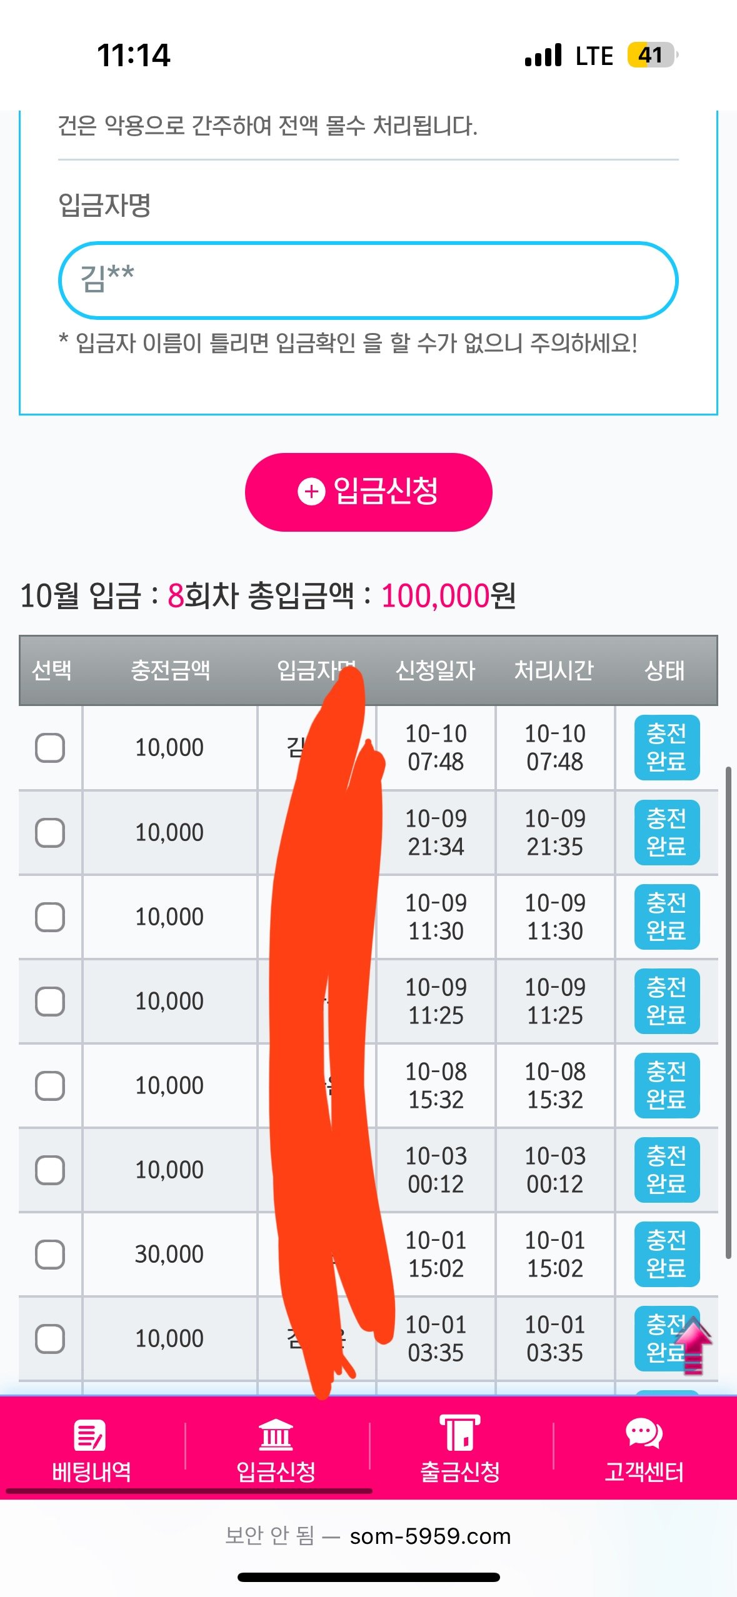Tap the 입금자명 name input field
Screen dimensions: 737x1597
click(x=368, y=280)
